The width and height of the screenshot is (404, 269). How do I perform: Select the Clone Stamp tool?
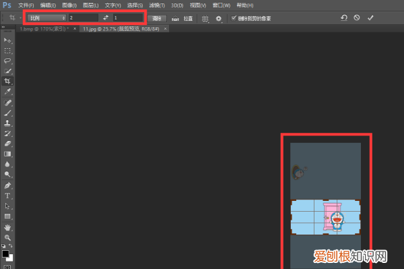click(x=7, y=123)
